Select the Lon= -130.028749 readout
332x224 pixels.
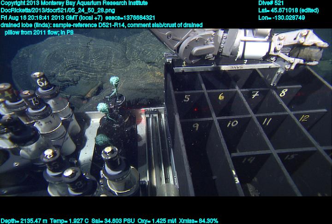[282, 18]
